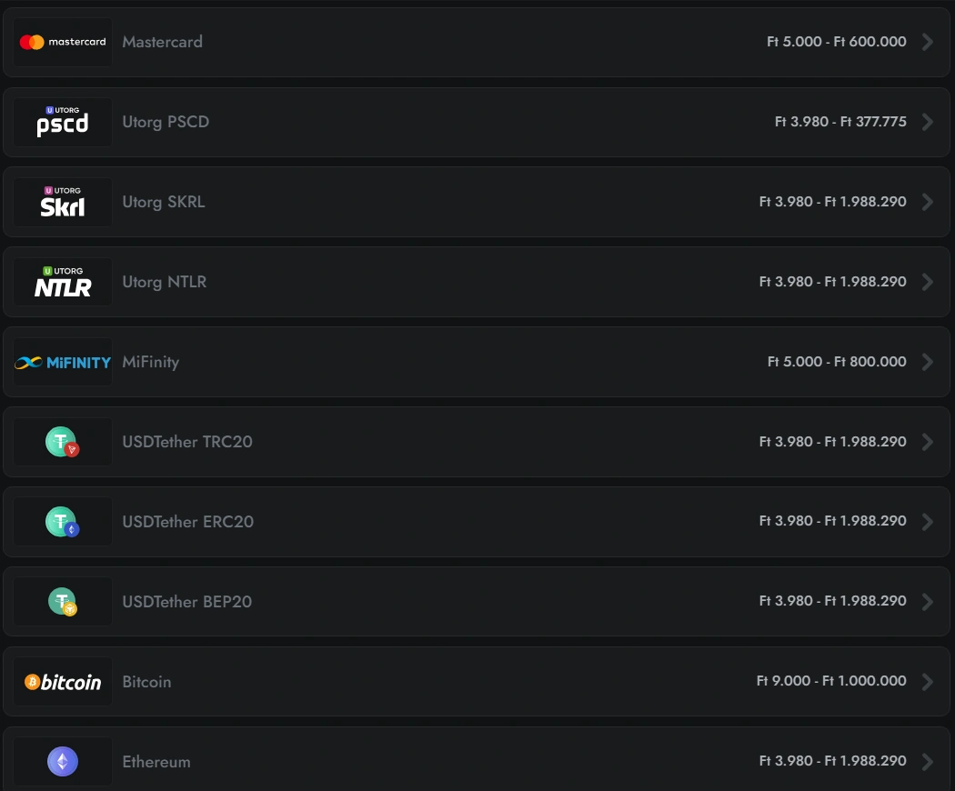Click the Tether ERC20 coin icon

tap(62, 522)
